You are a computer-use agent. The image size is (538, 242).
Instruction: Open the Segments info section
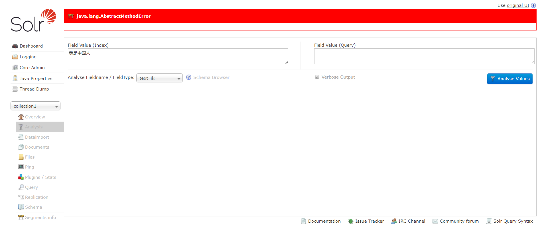(x=40, y=218)
